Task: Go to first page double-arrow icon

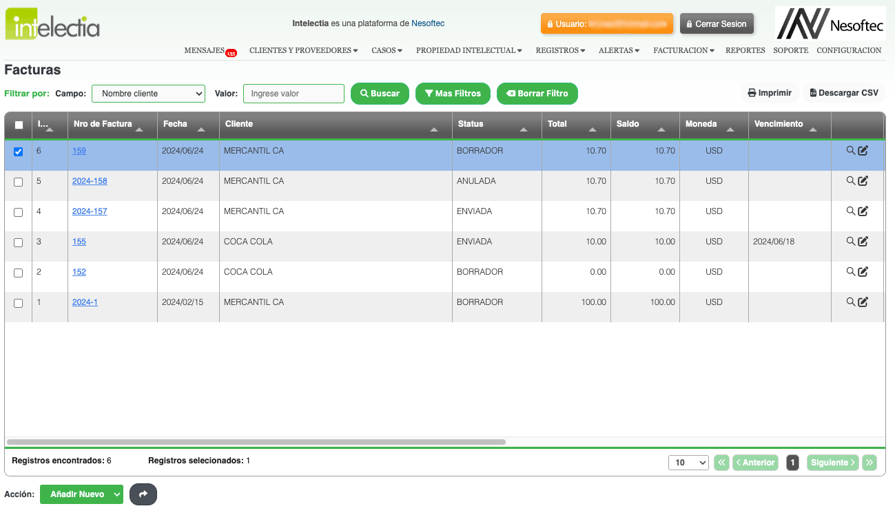Action: point(721,463)
